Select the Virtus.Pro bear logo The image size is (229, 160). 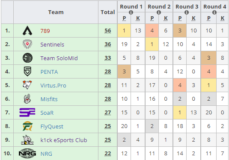pyautogui.click(x=27, y=85)
